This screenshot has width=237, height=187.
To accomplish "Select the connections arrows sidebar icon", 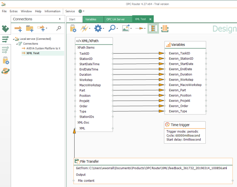I will [x=5, y=39].
